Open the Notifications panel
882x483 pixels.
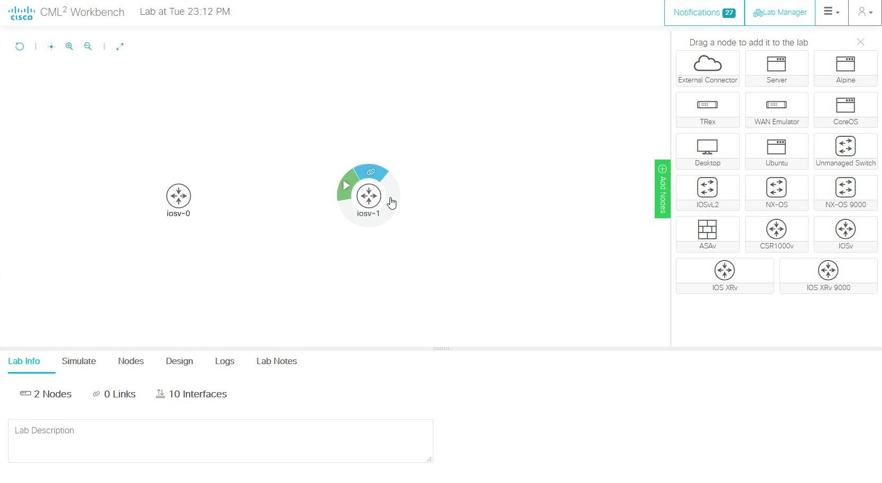pos(704,13)
